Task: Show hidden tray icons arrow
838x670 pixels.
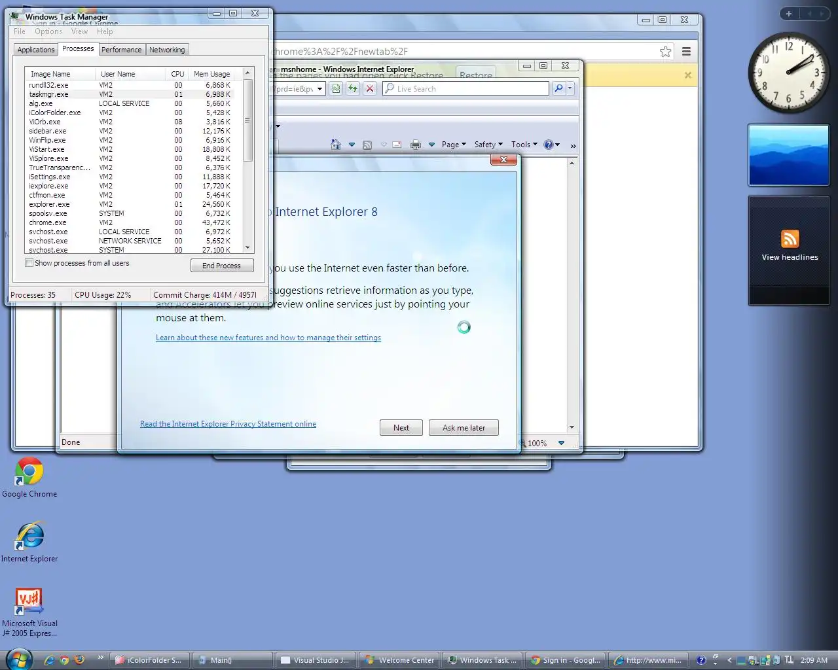Action: pyautogui.click(x=730, y=660)
